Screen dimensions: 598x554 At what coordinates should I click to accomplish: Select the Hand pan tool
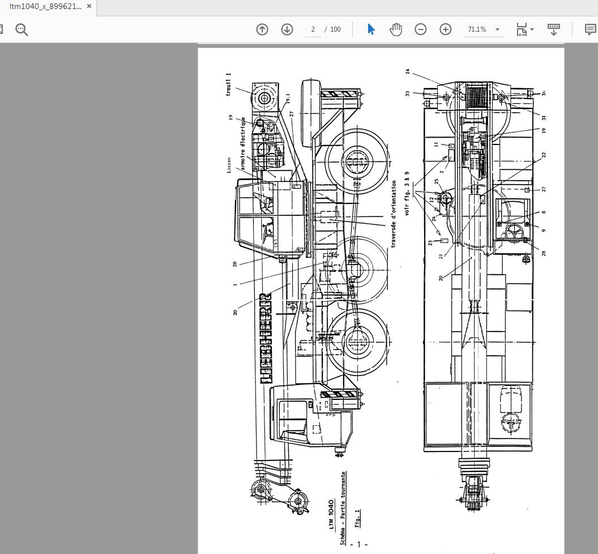pos(396,29)
